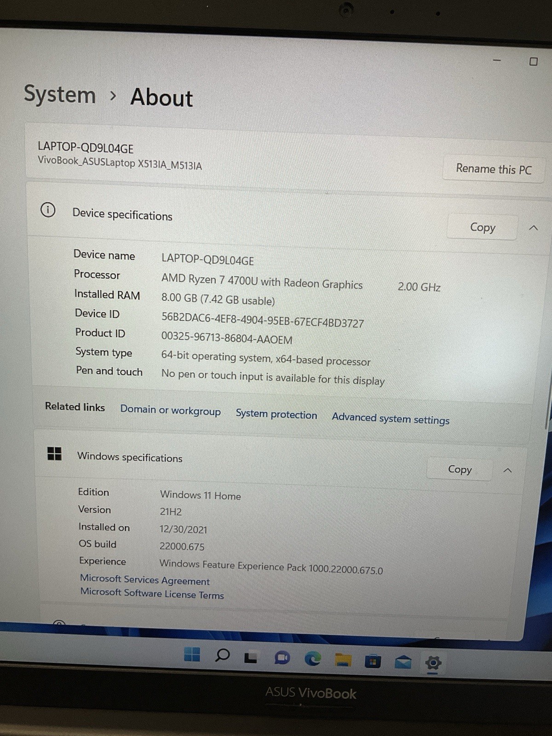552x736 pixels.
Task: Click VivoBook_ASUSLaptop X513IA_M513IA model text
Action: click(120, 162)
